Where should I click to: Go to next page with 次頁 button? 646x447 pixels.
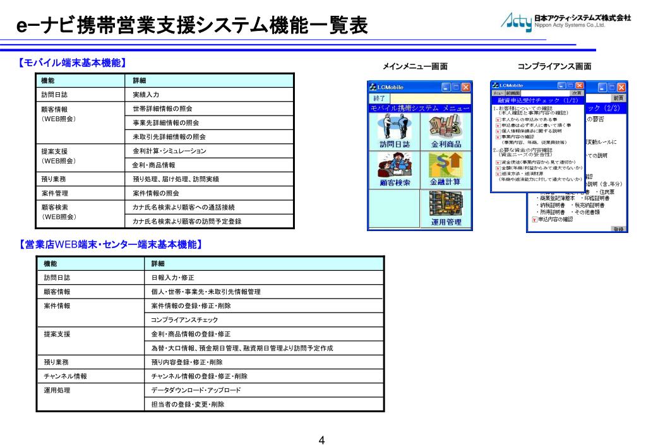(577, 93)
